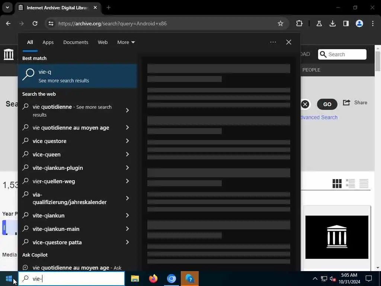The width and height of the screenshot is (381, 286).
Task: Open Chrome Labs flask icon
Action: click(319, 23)
